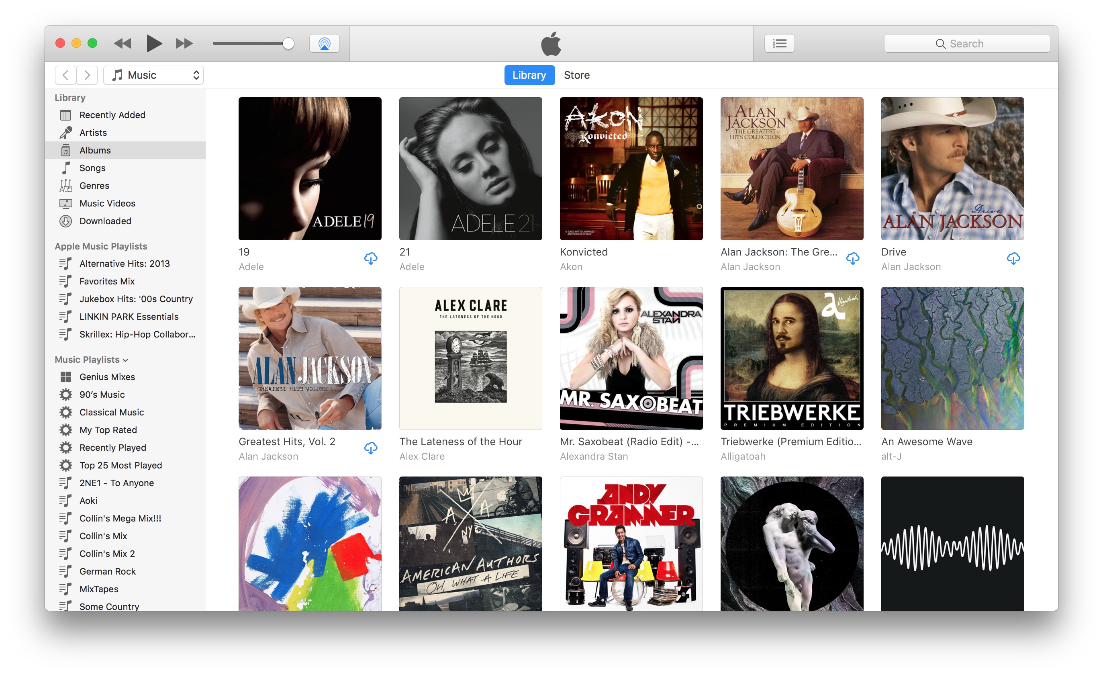Click the Songs sidebar icon

(x=67, y=168)
